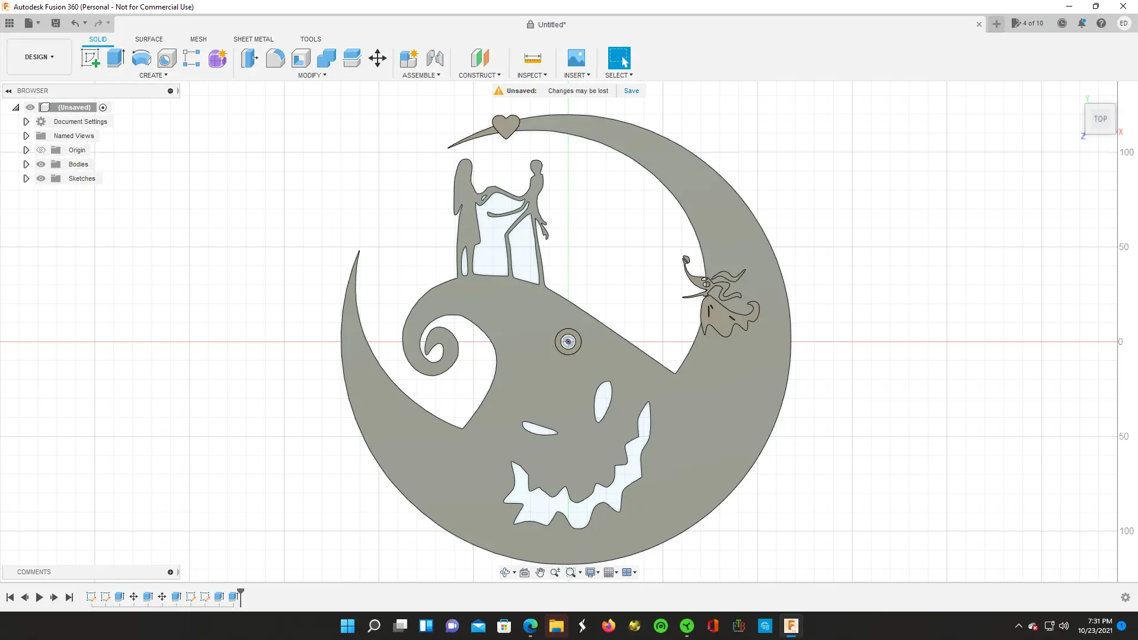This screenshot has height=640, width=1138.
Task: Select the Joint tool
Action: (x=435, y=58)
